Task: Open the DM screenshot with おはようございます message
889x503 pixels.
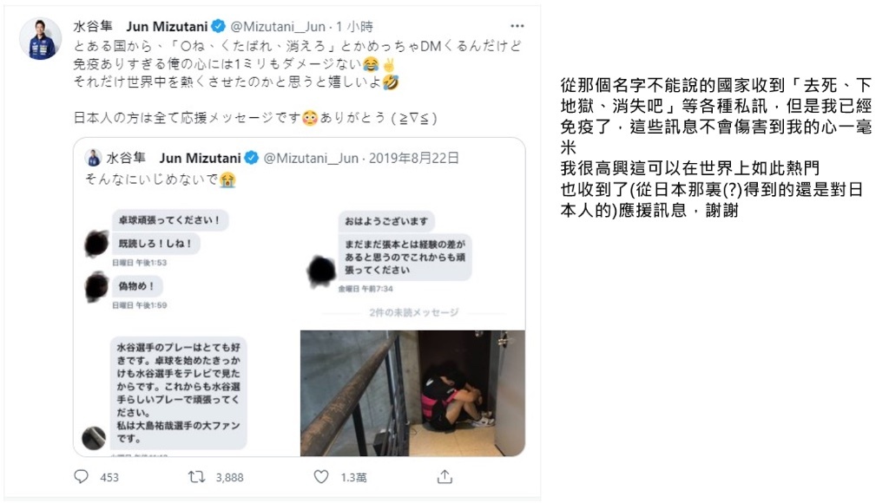Action: tap(412, 260)
